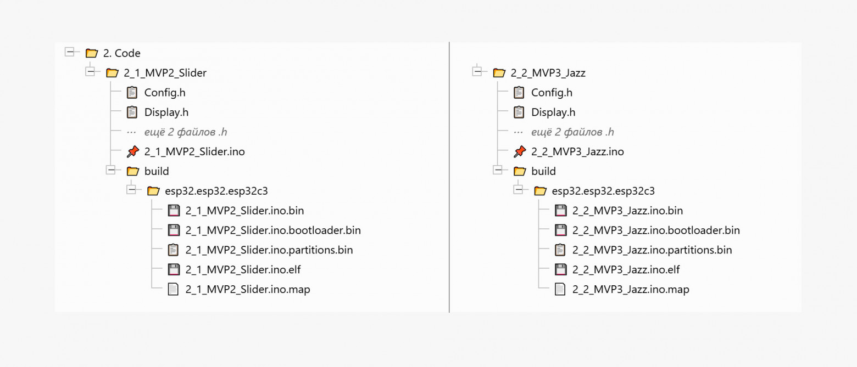Click clipboard icon of left Config.h
This screenshot has height=367, width=857.
tap(132, 93)
